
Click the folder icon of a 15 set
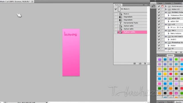169,24
